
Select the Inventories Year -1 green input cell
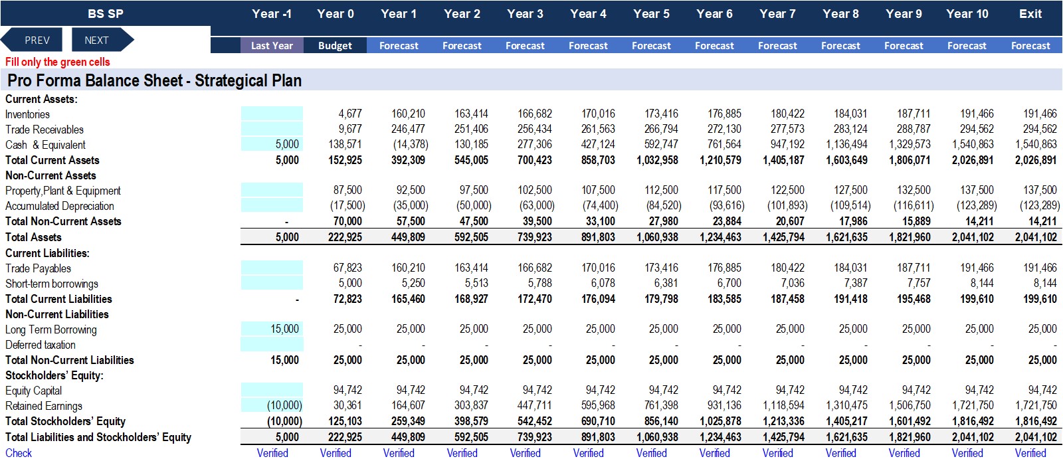point(272,114)
